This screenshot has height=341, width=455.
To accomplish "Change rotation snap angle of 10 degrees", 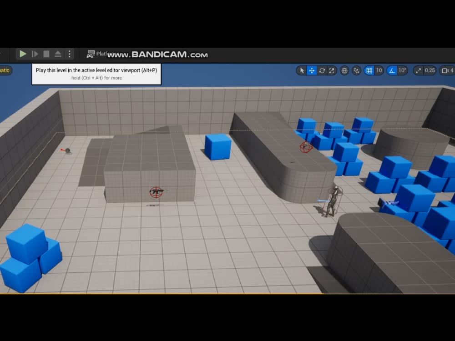I will click(x=402, y=70).
